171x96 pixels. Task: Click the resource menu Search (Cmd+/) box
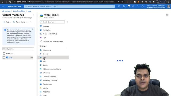[x=52, y=22]
